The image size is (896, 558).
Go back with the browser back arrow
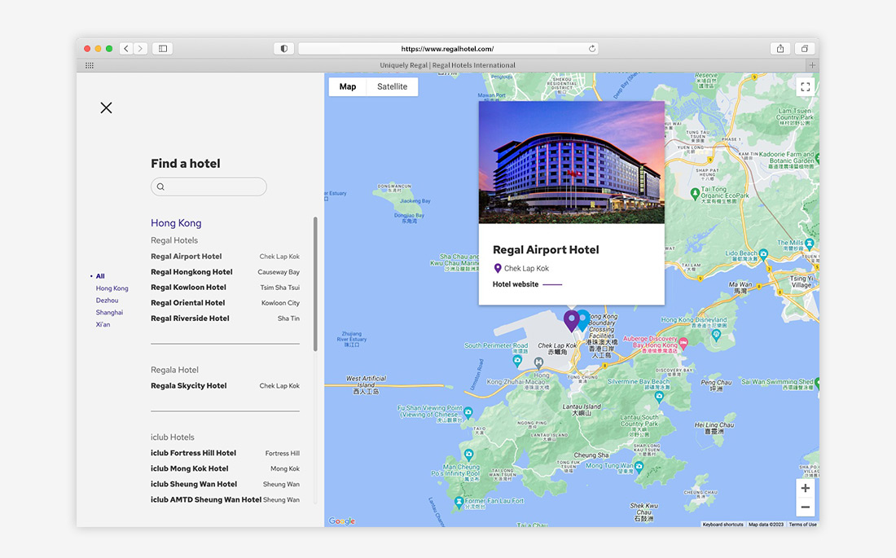point(126,49)
